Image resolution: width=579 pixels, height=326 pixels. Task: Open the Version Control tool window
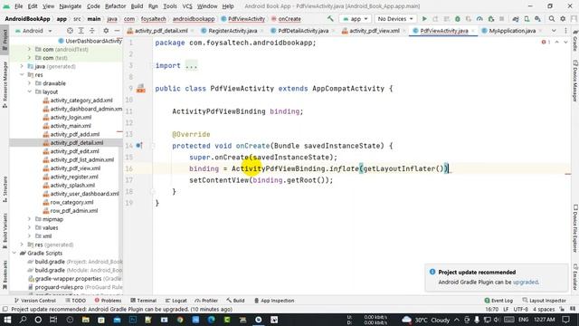34,301
